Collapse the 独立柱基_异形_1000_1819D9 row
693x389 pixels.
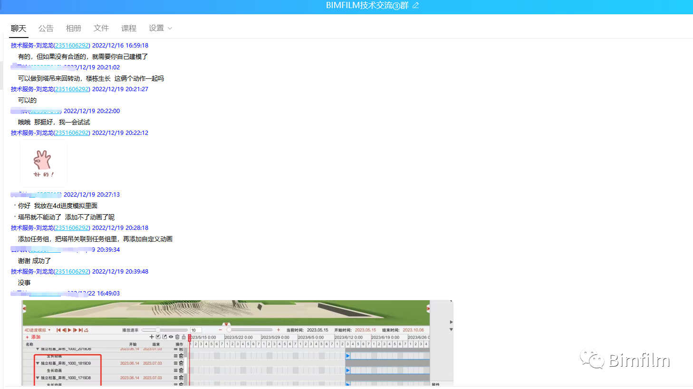[x=38, y=363]
